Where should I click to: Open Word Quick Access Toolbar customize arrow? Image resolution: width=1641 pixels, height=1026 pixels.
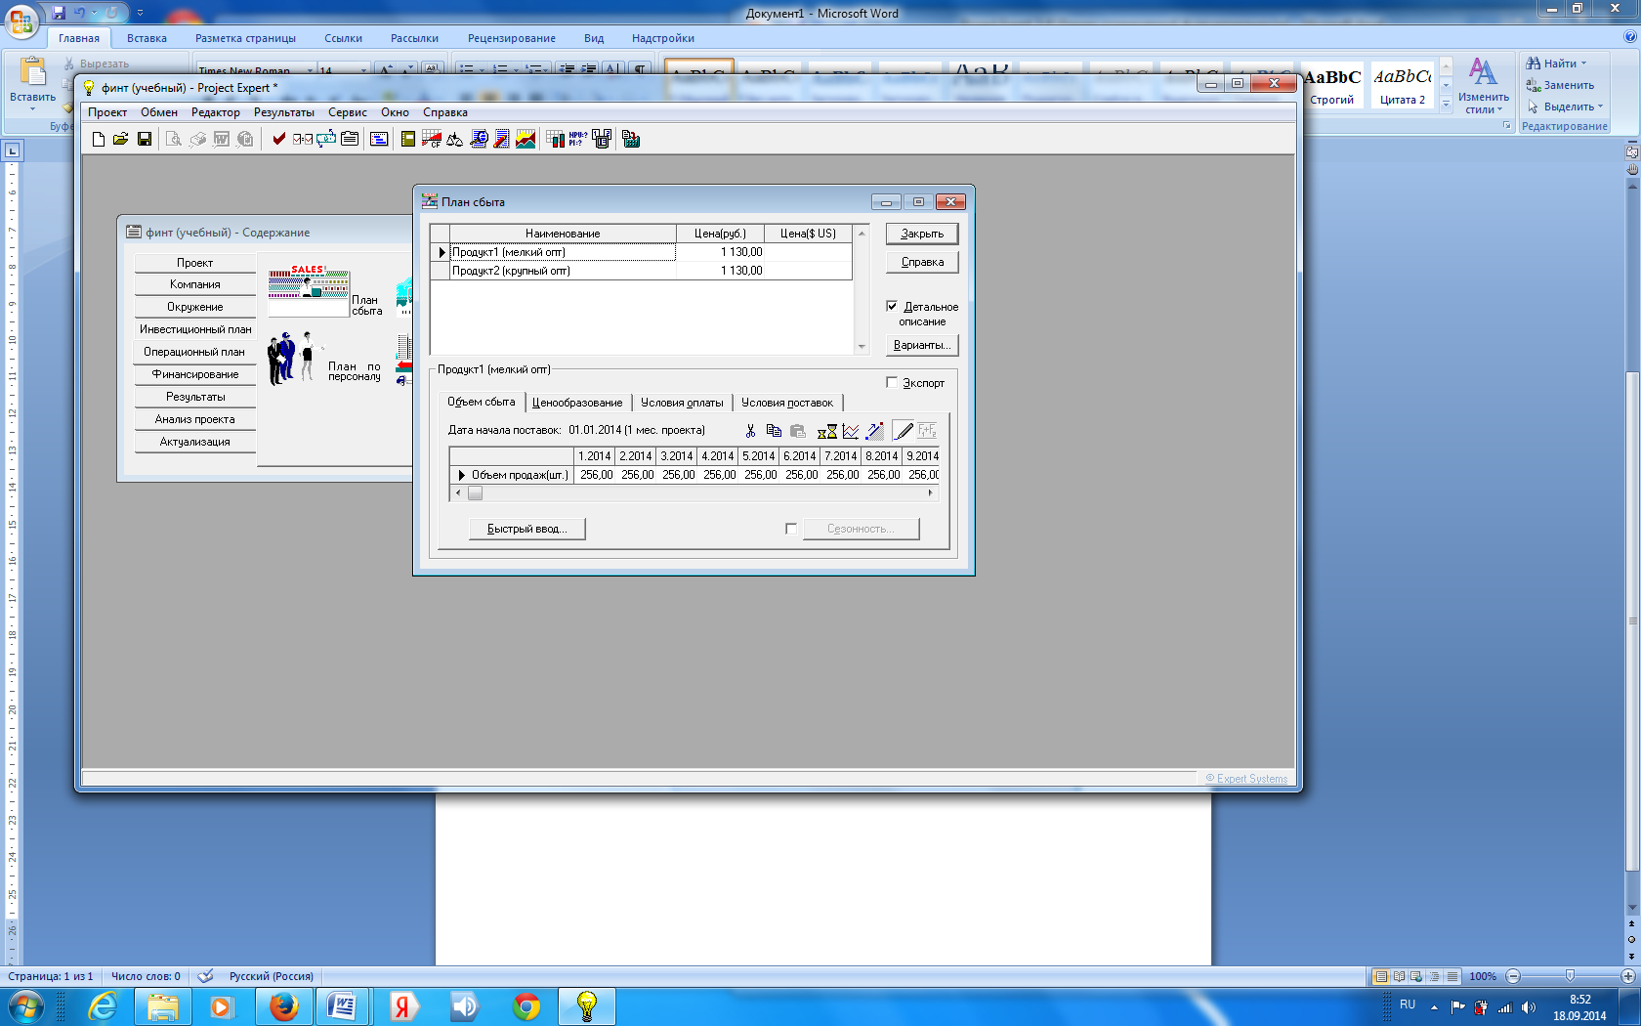pos(140,13)
